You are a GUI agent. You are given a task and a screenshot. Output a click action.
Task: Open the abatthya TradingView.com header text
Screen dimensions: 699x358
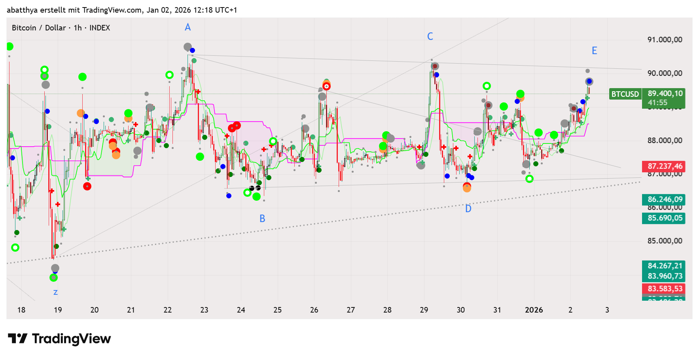click(122, 10)
